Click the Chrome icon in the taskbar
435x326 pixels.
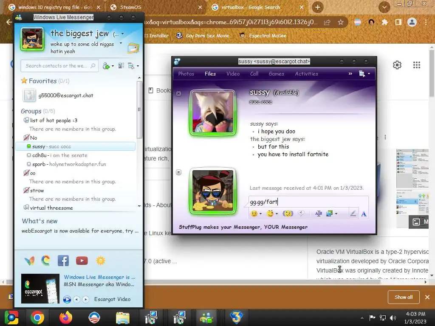point(37,318)
